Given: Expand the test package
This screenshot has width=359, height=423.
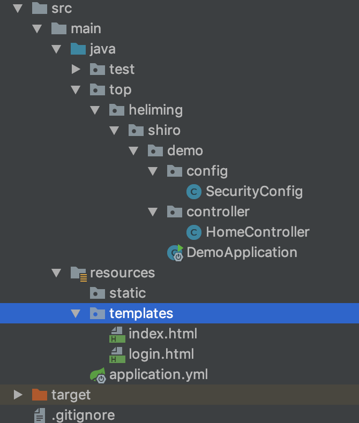Looking at the screenshot, I should click(x=76, y=70).
